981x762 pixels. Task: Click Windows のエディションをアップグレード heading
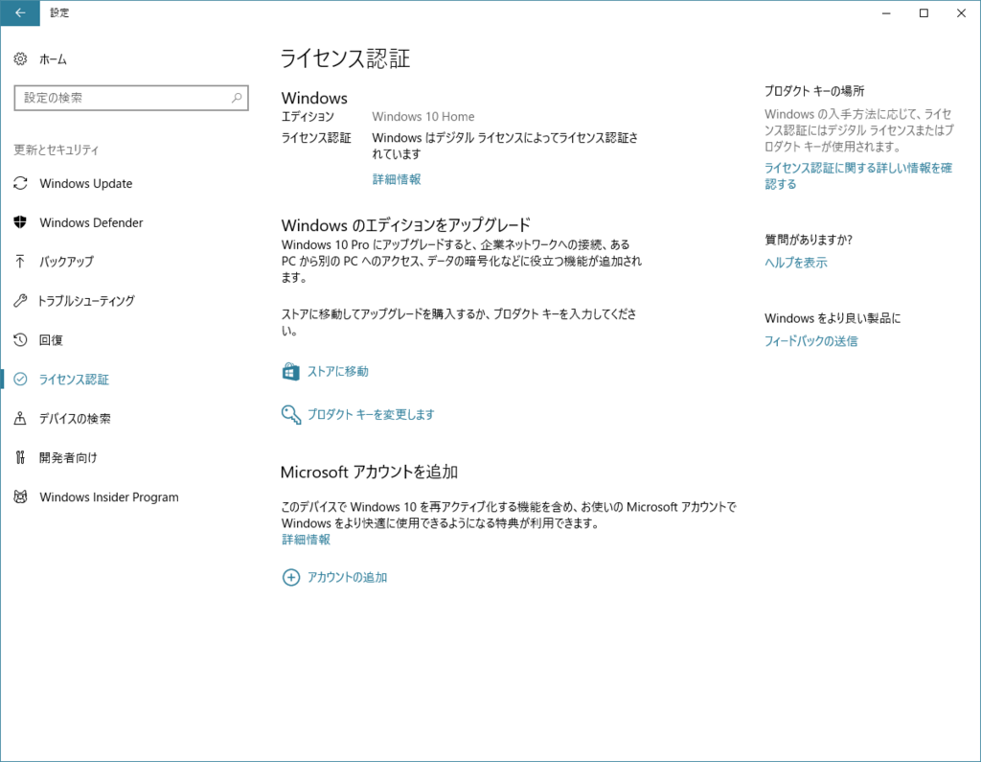pyautogui.click(x=406, y=225)
